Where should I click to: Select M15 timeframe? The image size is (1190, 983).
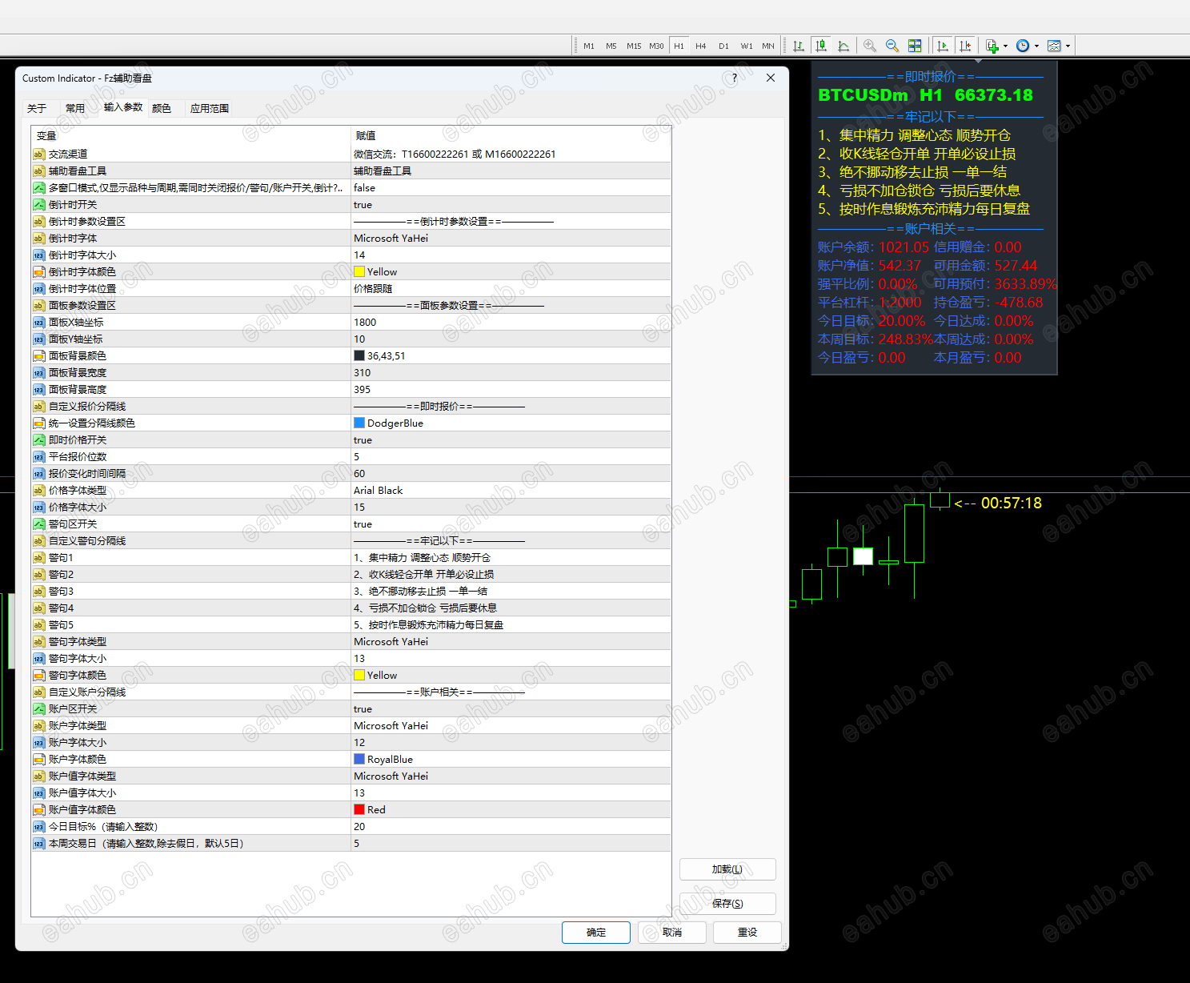(634, 46)
